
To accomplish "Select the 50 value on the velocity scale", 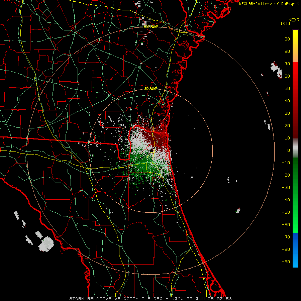I will 287,89.
